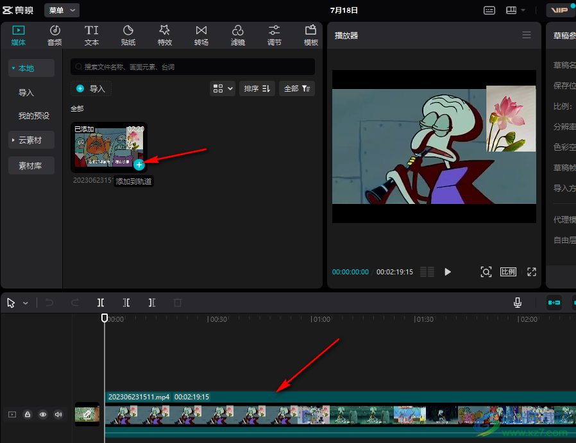Click the trim right of playhead tool
Viewport: 576px width, 443px height.
152,303
